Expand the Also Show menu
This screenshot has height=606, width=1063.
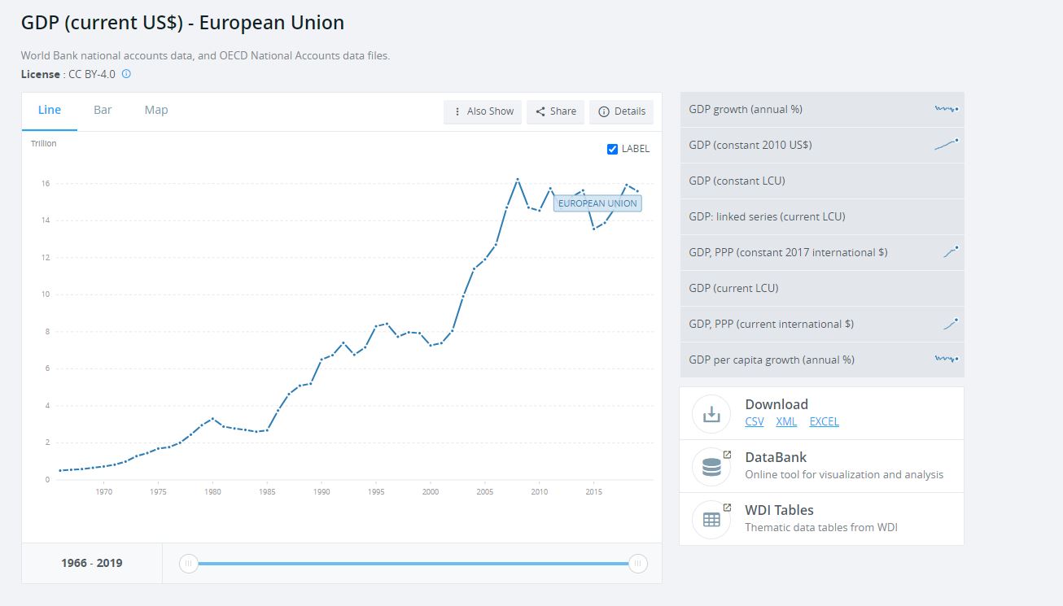[x=483, y=111]
